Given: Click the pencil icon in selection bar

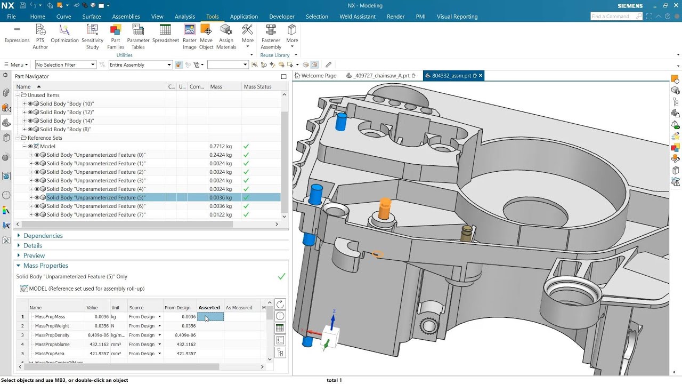Looking at the screenshot, I should tap(328, 65).
